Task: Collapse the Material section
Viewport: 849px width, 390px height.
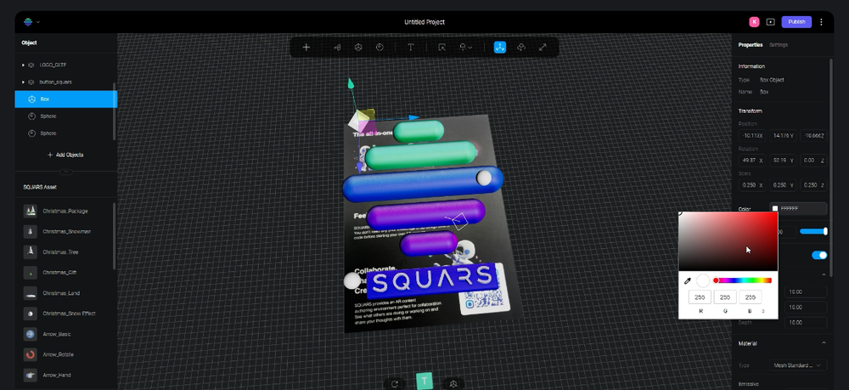Action: click(x=824, y=343)
